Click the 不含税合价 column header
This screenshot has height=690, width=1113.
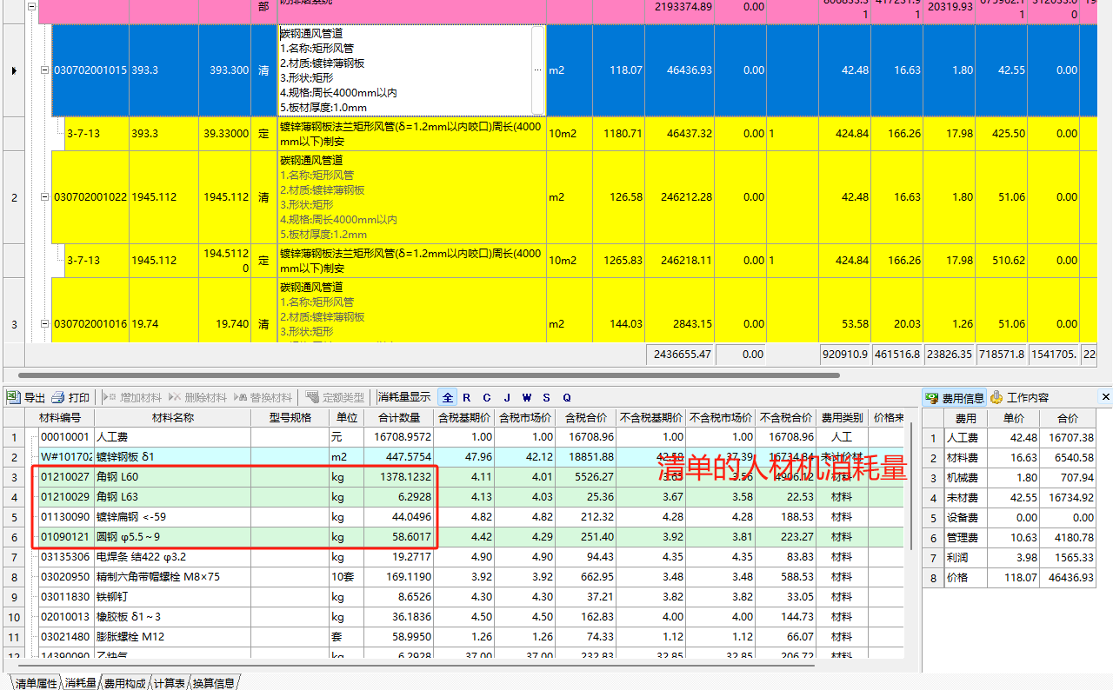[786, 417]
